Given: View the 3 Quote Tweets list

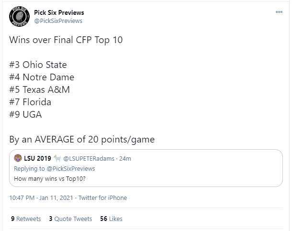Looking at the screenshot, I should [70, 219].
